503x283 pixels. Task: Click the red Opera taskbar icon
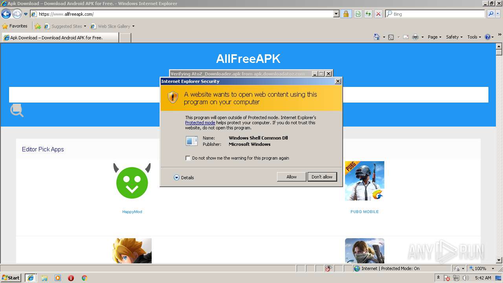pyautogui.click(x=71, y=278)
